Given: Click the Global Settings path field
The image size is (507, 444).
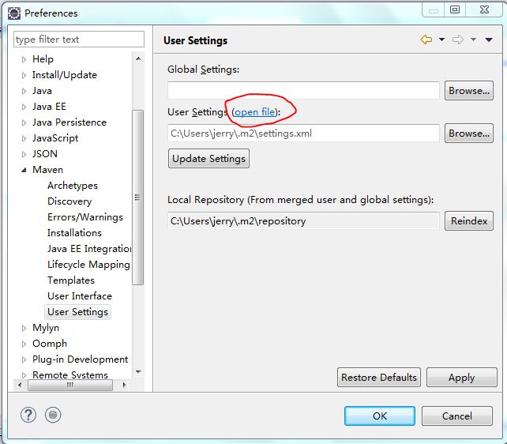Looking at the screenshot, I should tap(303, 91).
